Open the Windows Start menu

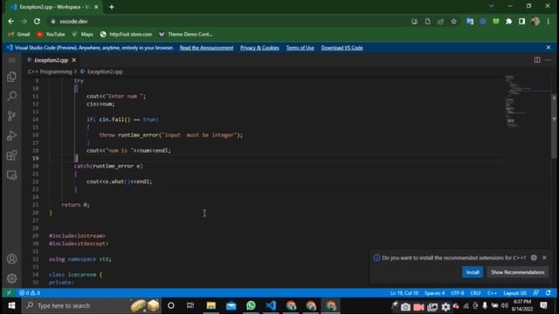pos(11,305)
